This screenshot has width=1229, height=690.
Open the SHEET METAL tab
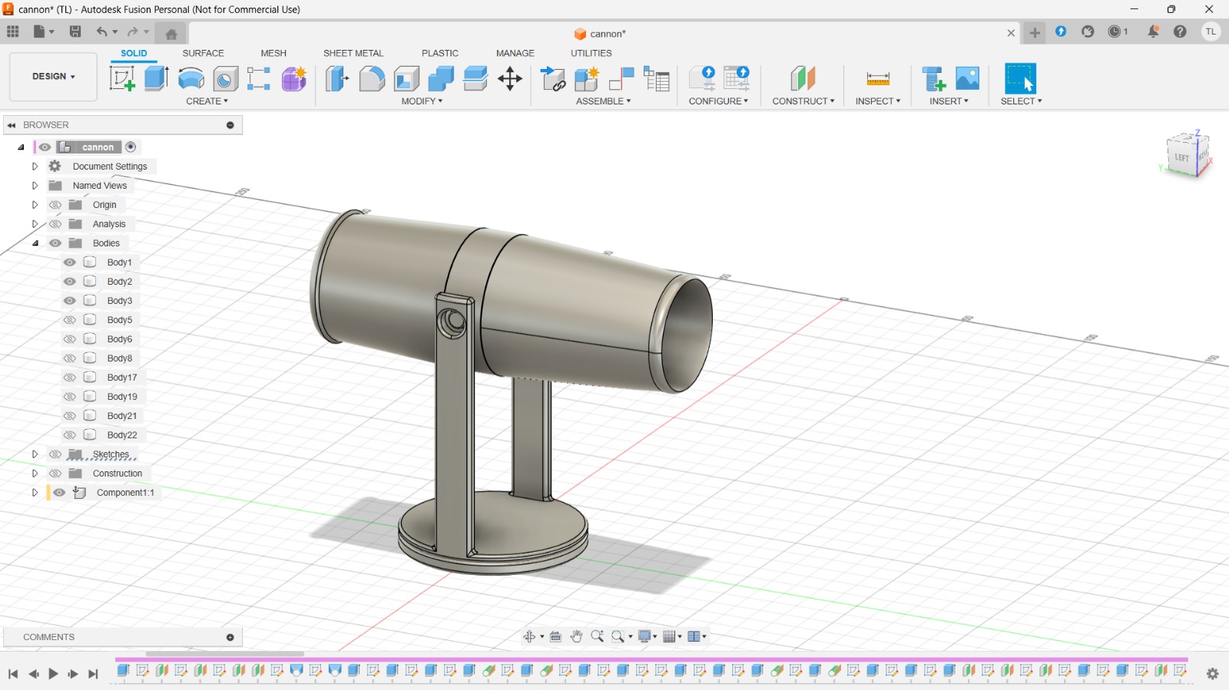coord(353,53)
